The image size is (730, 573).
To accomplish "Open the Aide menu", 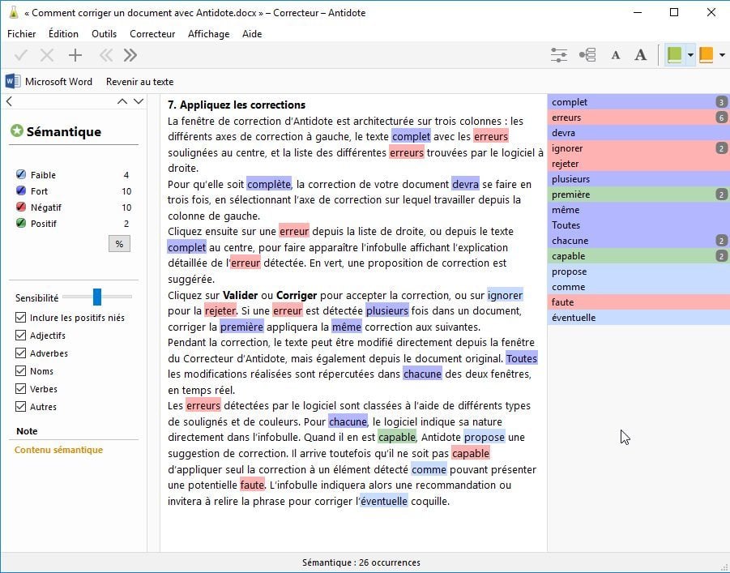I will click(x=252, y=34).
